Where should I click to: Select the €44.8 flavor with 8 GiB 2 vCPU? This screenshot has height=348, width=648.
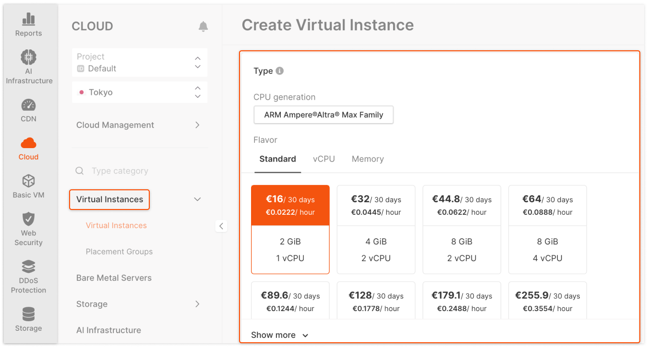(x=462, y=230)
